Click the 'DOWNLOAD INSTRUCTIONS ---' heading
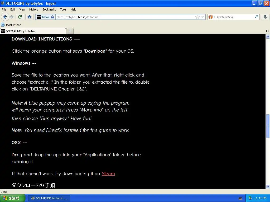 pyautogui.click(x=46, y=39)
